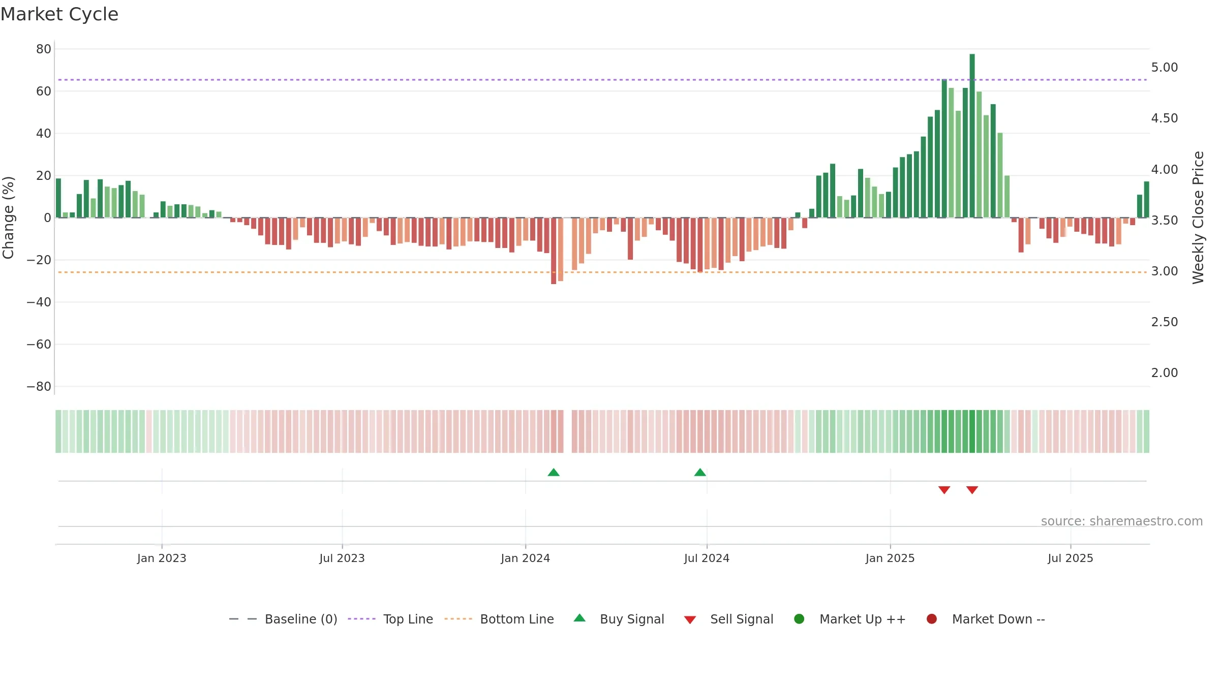
Task: Click the purple dotted top line in the chart
Action: [602, 80]
